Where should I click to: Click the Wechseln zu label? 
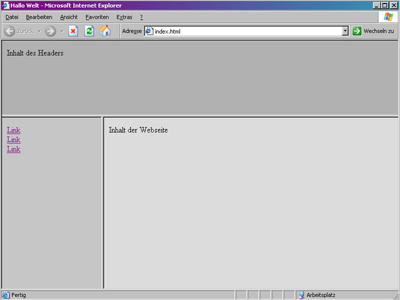point(378,31)
